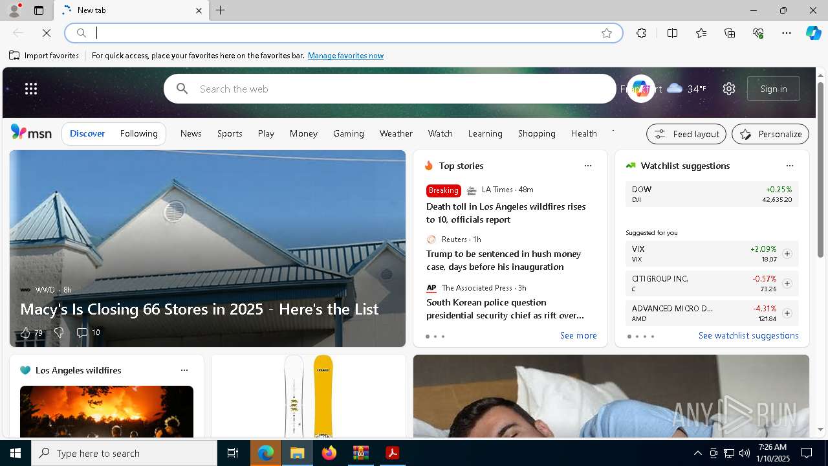The image size is (828, 466).
Task: Open the weather 34°F widget
Action: pyautogui.click(x=686, y=89)
